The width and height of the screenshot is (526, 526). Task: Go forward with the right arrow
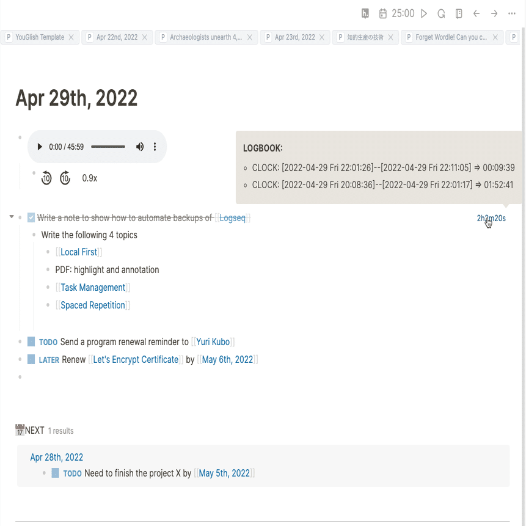494,13
